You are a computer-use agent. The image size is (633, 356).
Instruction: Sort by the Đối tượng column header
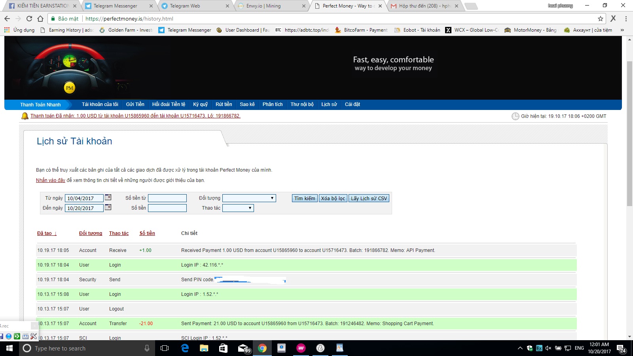pyautogui.click(x=91, y=233)
